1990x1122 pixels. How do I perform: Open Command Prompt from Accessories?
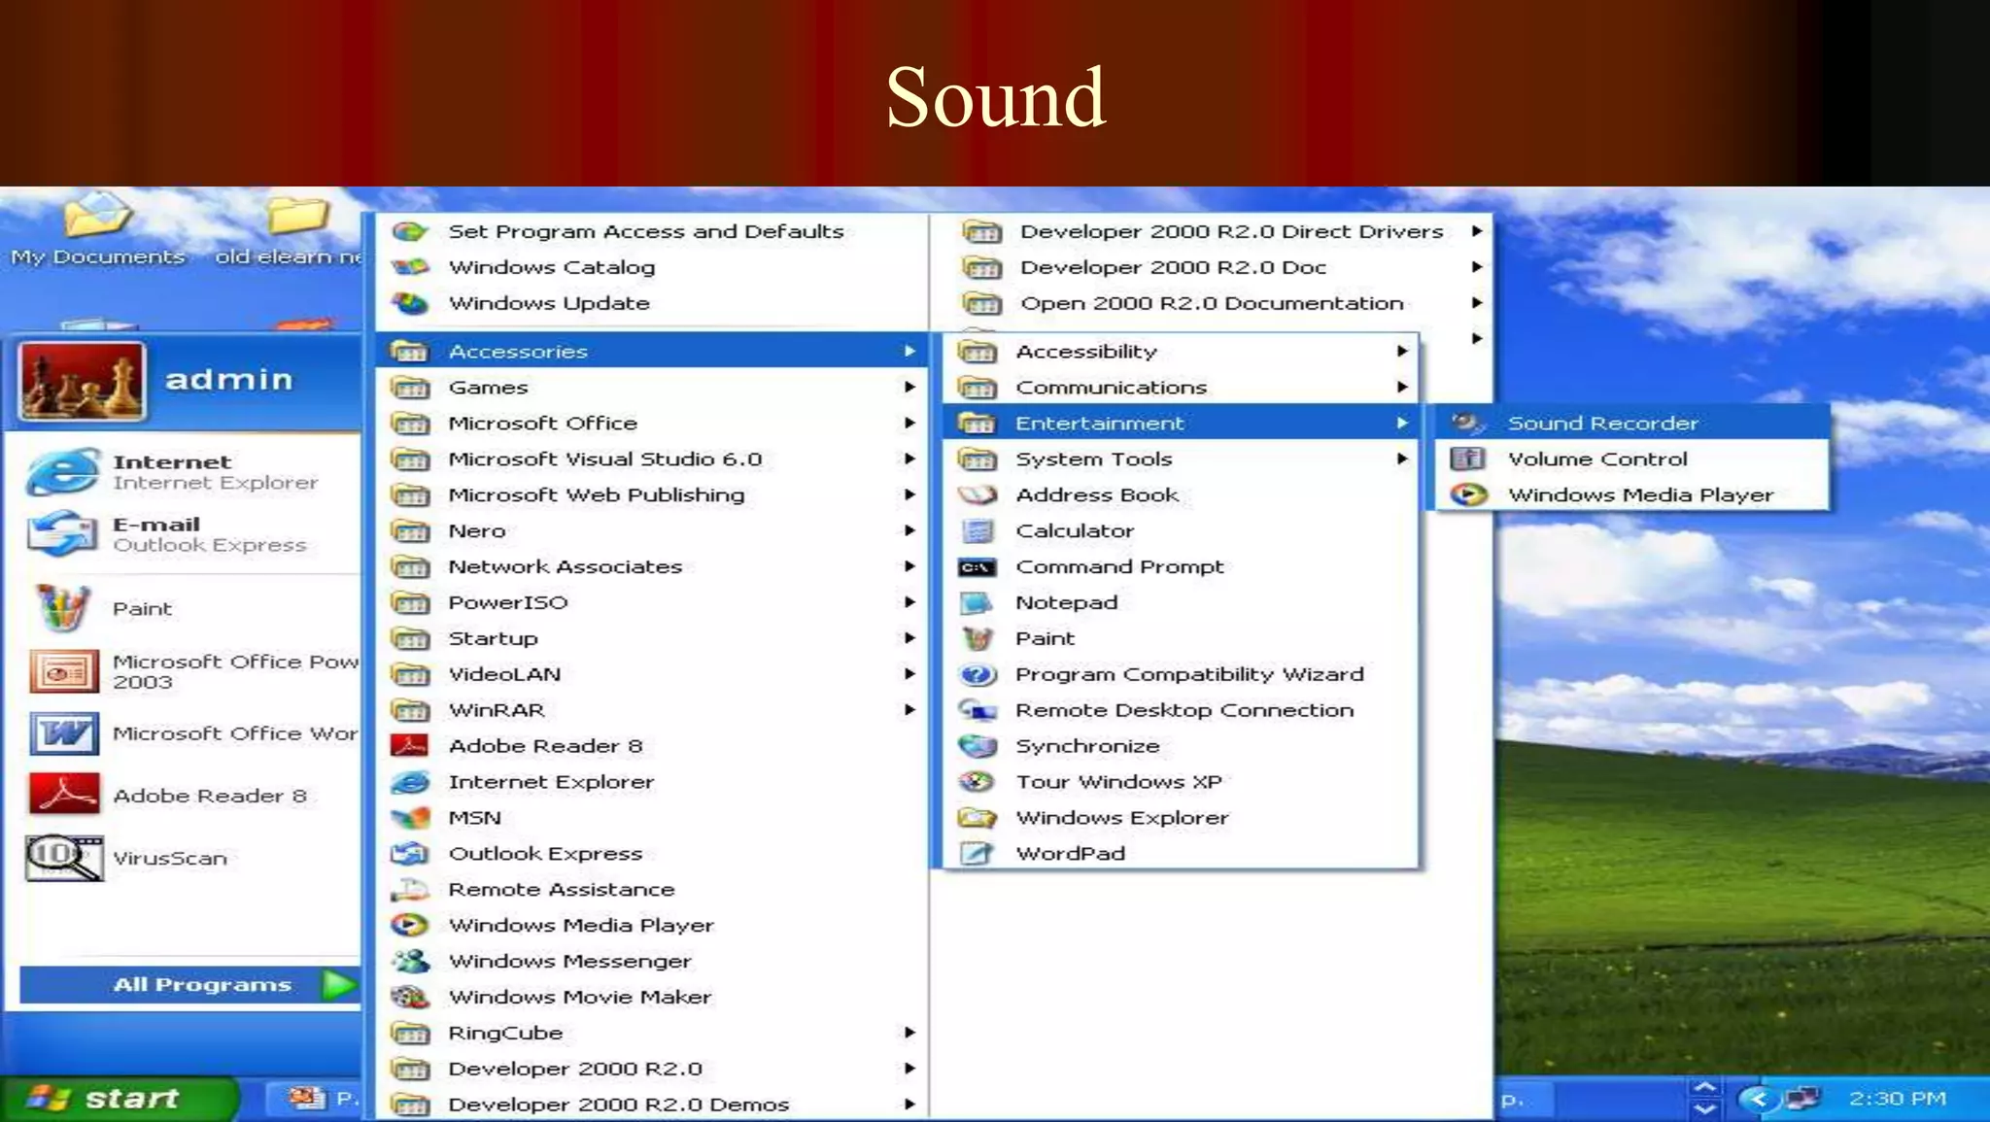pyautogui.click(x=1118, y=566)
